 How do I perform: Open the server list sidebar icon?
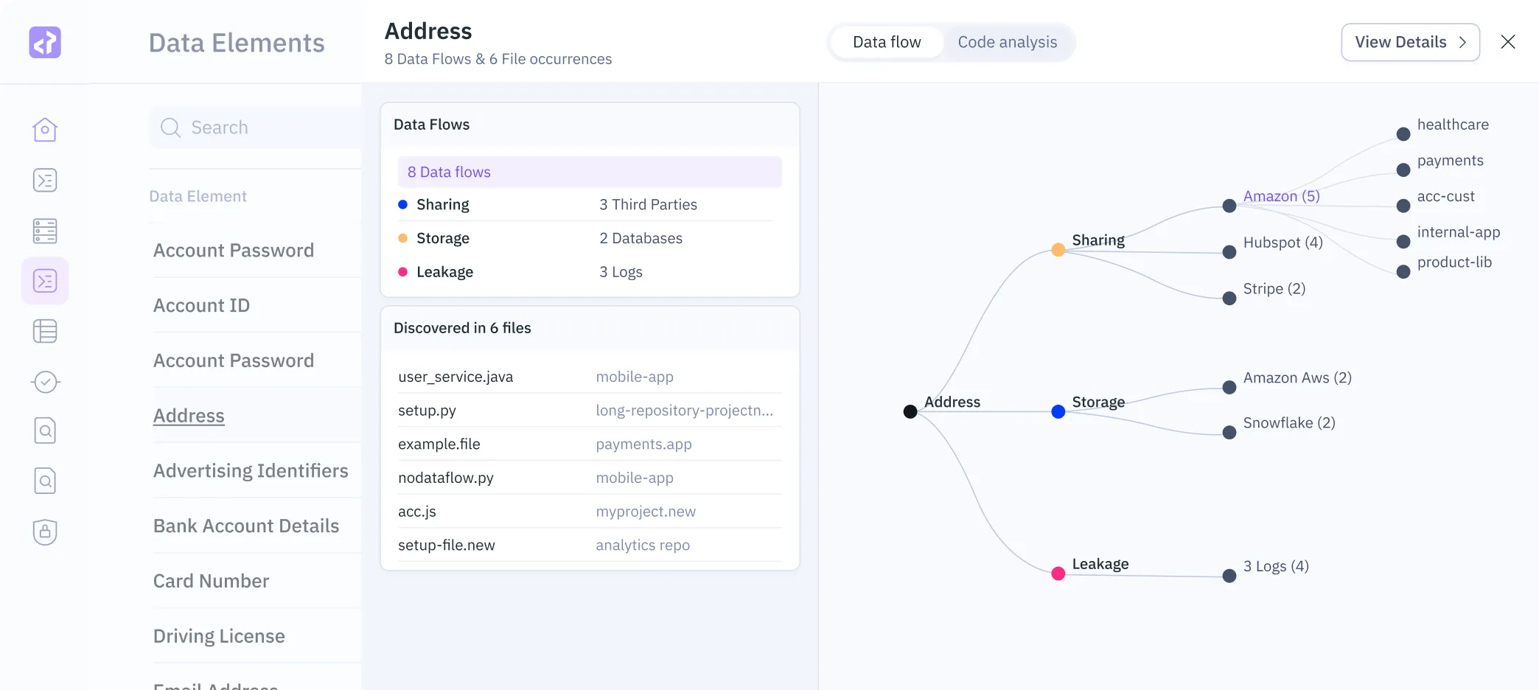point(45,231)
